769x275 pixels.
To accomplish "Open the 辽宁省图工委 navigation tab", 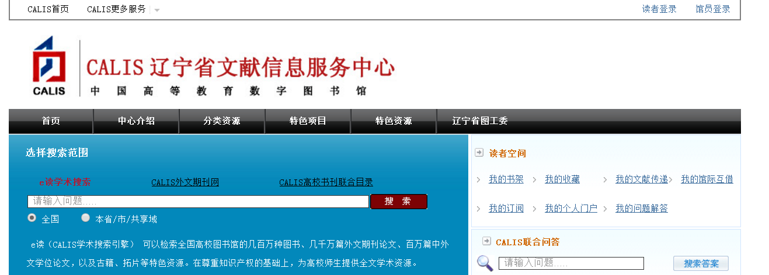I will click(480, 121).
